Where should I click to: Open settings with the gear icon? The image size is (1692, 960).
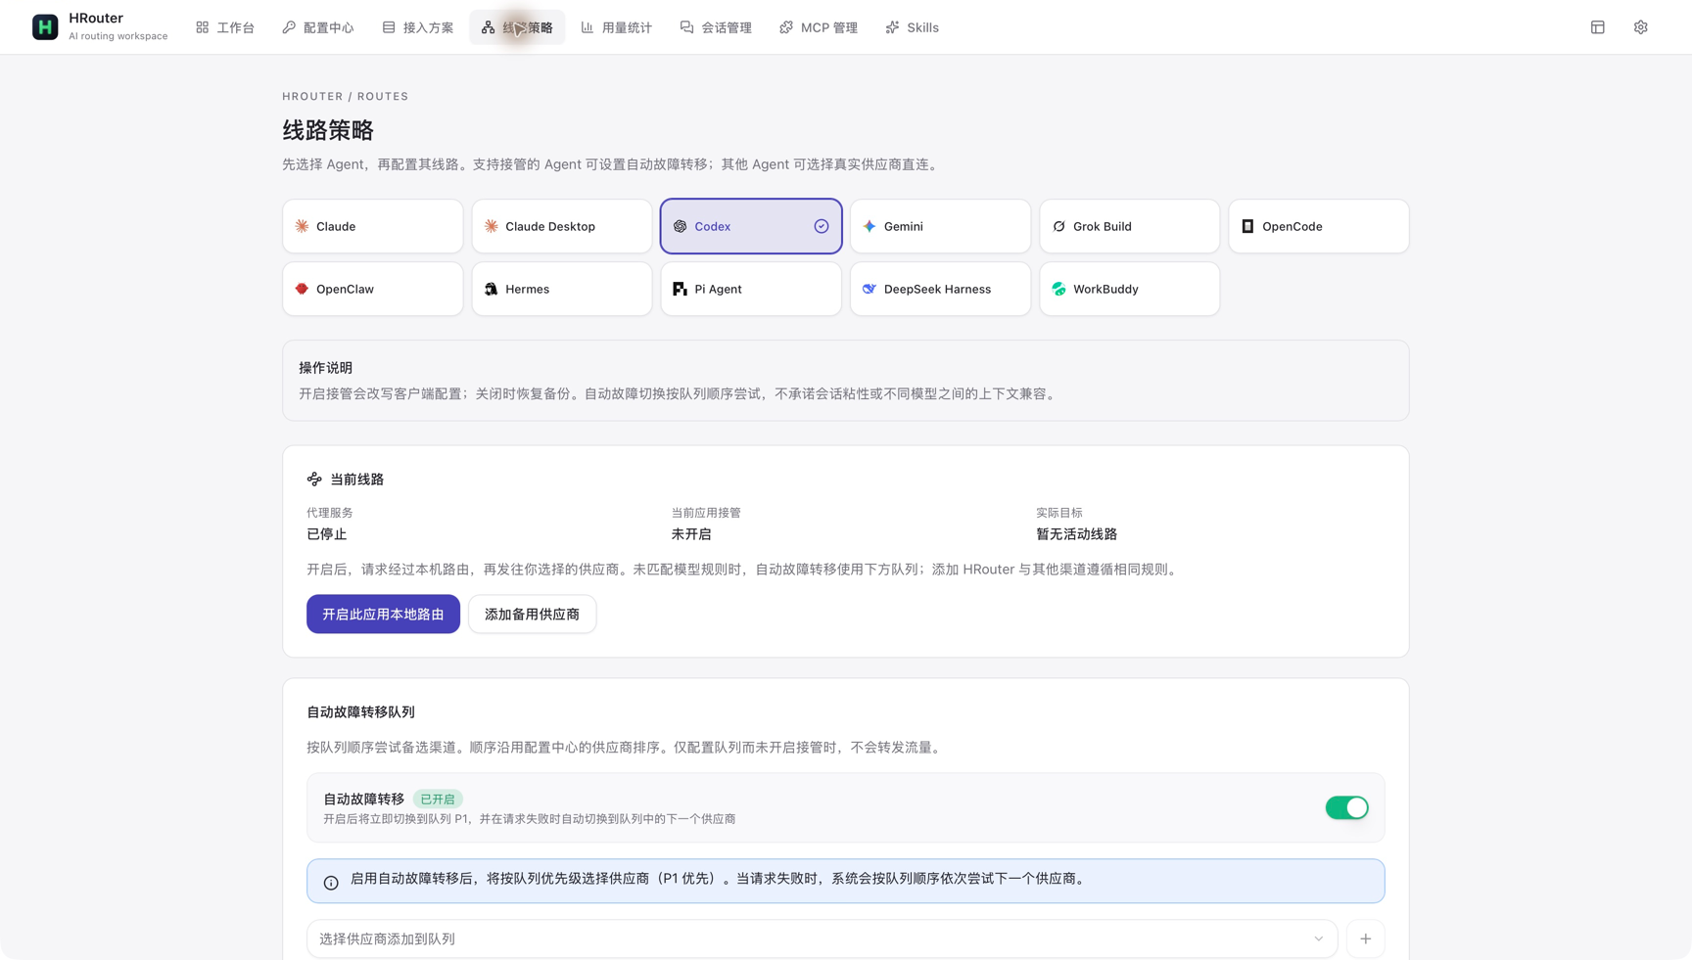(x=1641, y=27)
